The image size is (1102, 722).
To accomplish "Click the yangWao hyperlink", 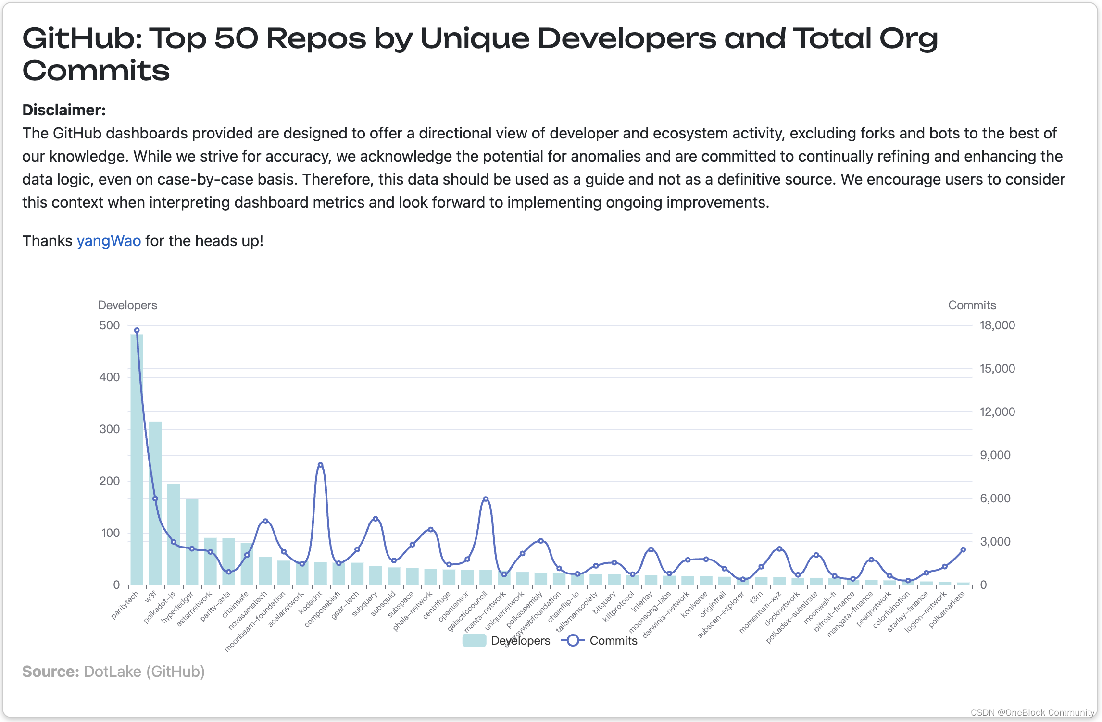I will pos(109,241).
